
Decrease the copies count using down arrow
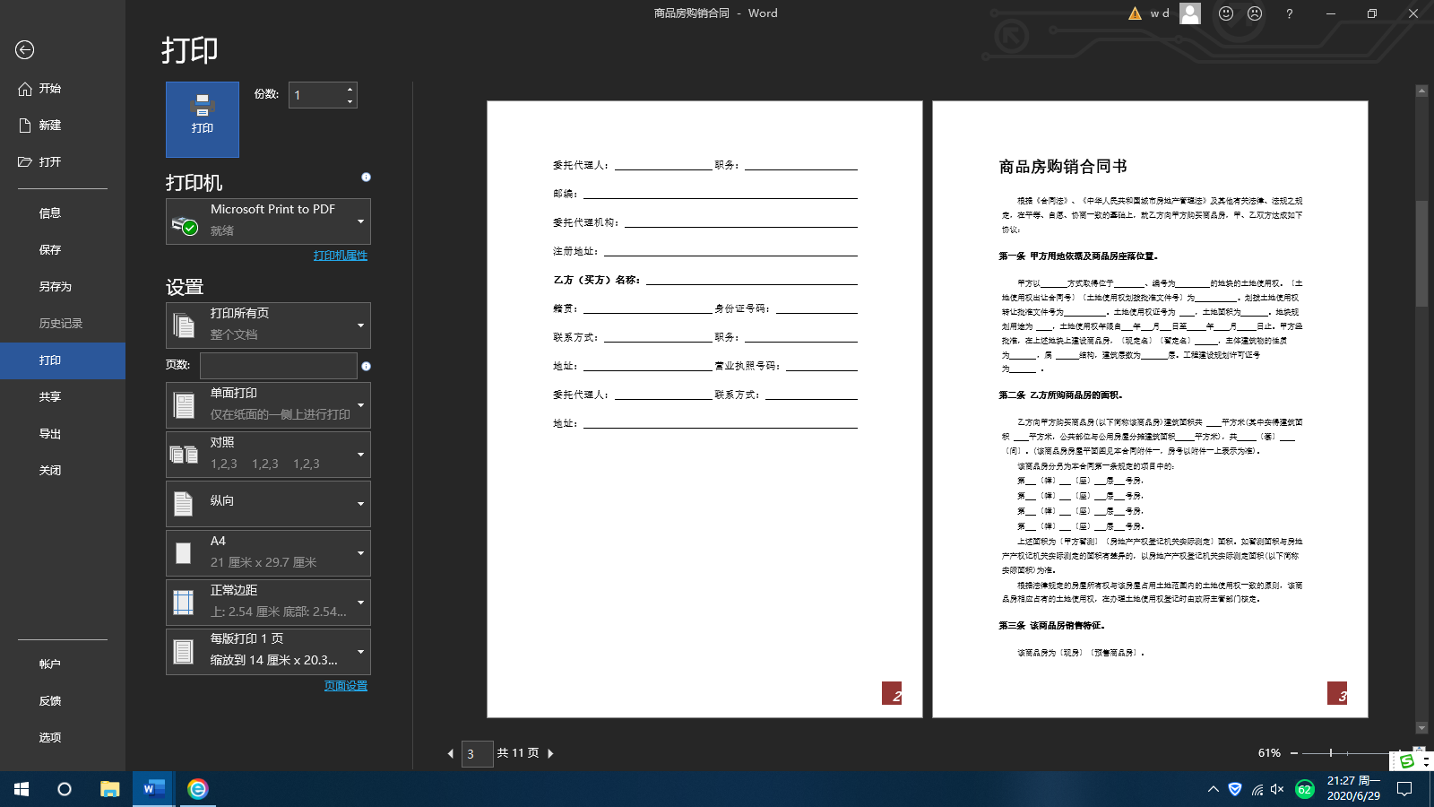[x=350, y=101]
